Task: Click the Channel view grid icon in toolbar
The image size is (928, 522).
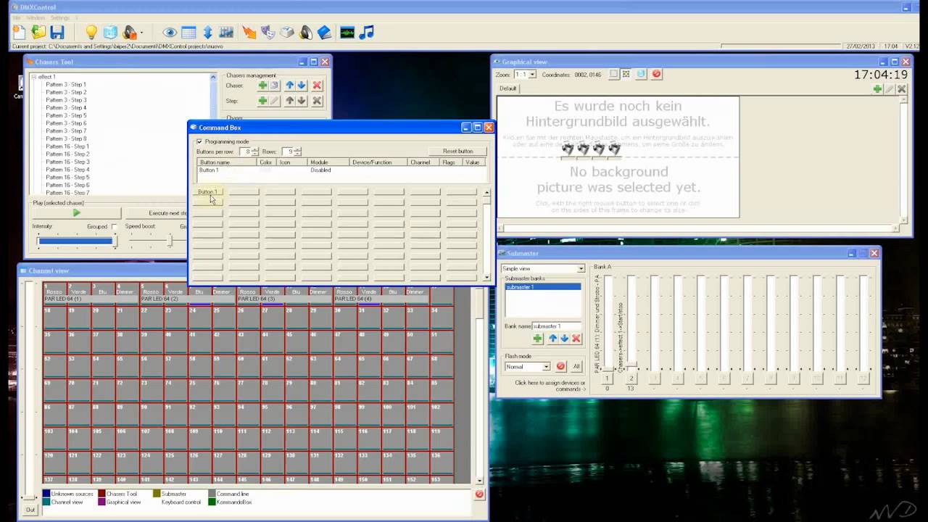Action: (x=188, y=32)
